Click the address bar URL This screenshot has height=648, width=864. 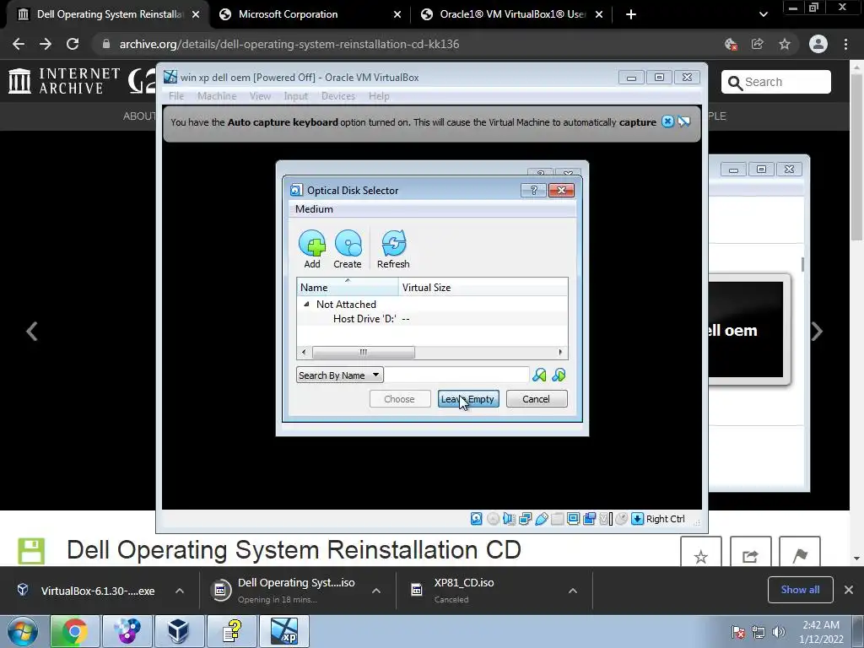[x=289, y=44]
